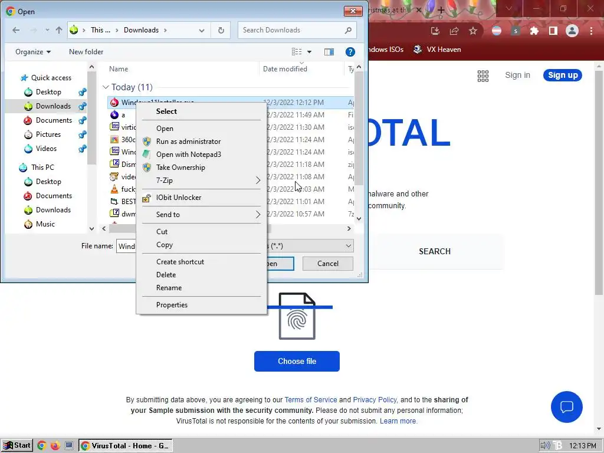Refresh the Downloads folder view

click(221, 30)
